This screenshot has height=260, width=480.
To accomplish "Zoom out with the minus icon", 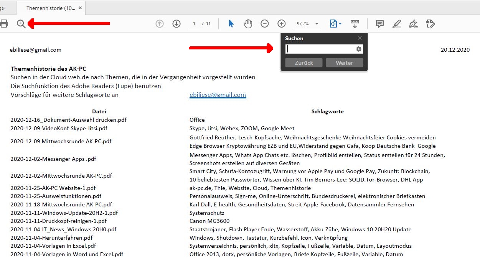I will click(x=265, y=24).
